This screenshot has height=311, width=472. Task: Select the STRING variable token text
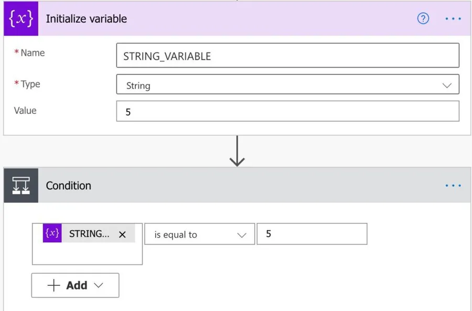click(x=89, y=234)
